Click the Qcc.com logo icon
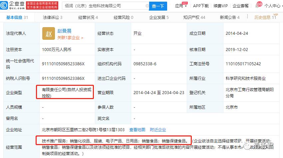This screenshot has width=283, height=158. coord(4,5)
